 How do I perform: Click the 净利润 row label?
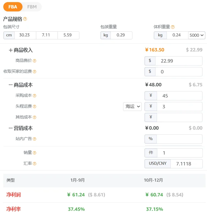13,195
